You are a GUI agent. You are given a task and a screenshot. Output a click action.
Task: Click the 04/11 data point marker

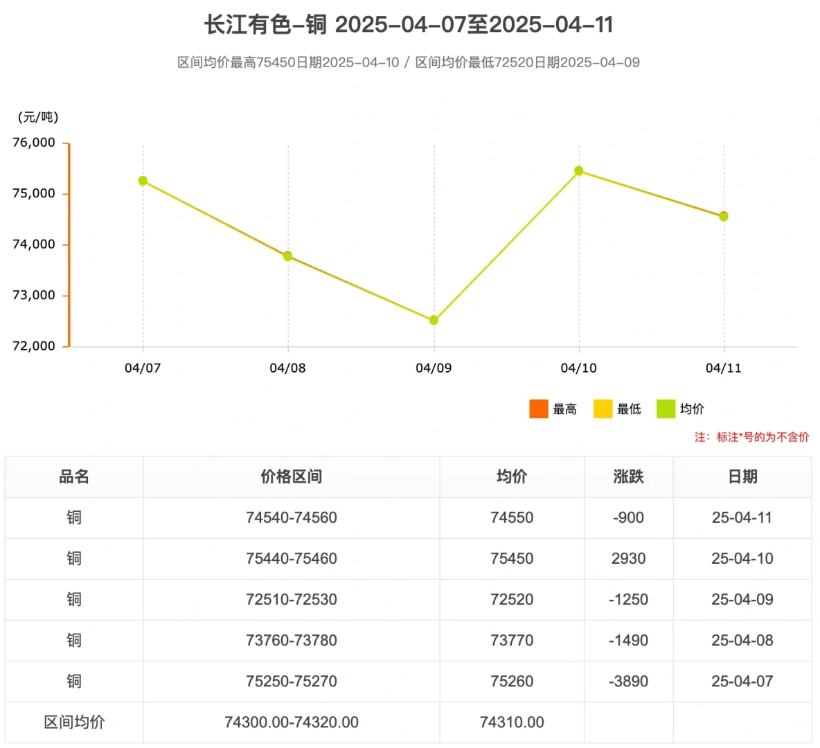pos(724,216)
